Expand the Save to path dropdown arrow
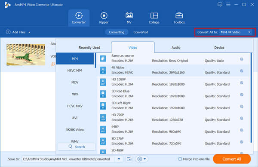Image resolution: width=258 pixels, height=167 pixels. tap(119, 159)
